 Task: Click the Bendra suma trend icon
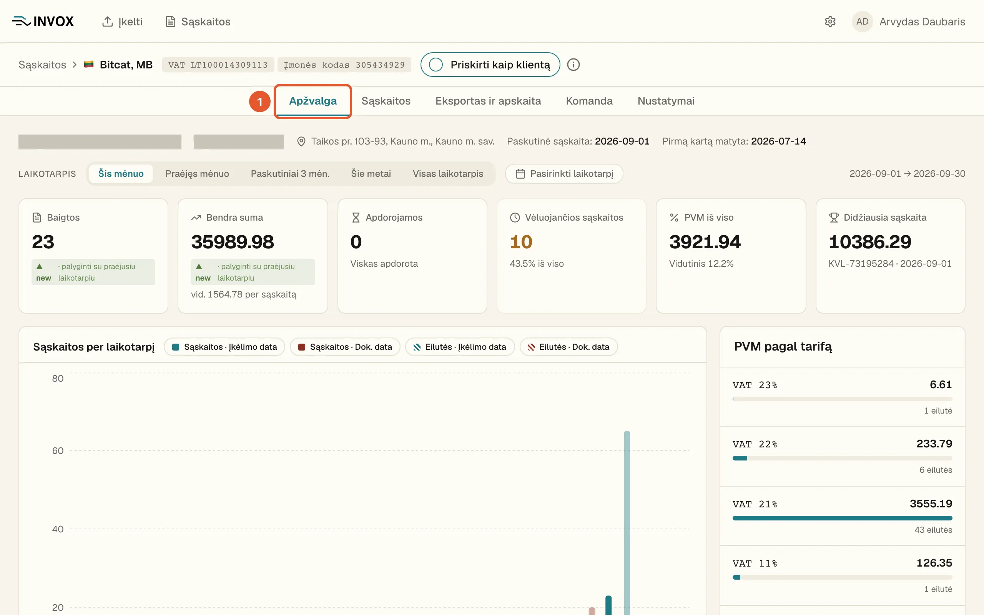[196, 218]
